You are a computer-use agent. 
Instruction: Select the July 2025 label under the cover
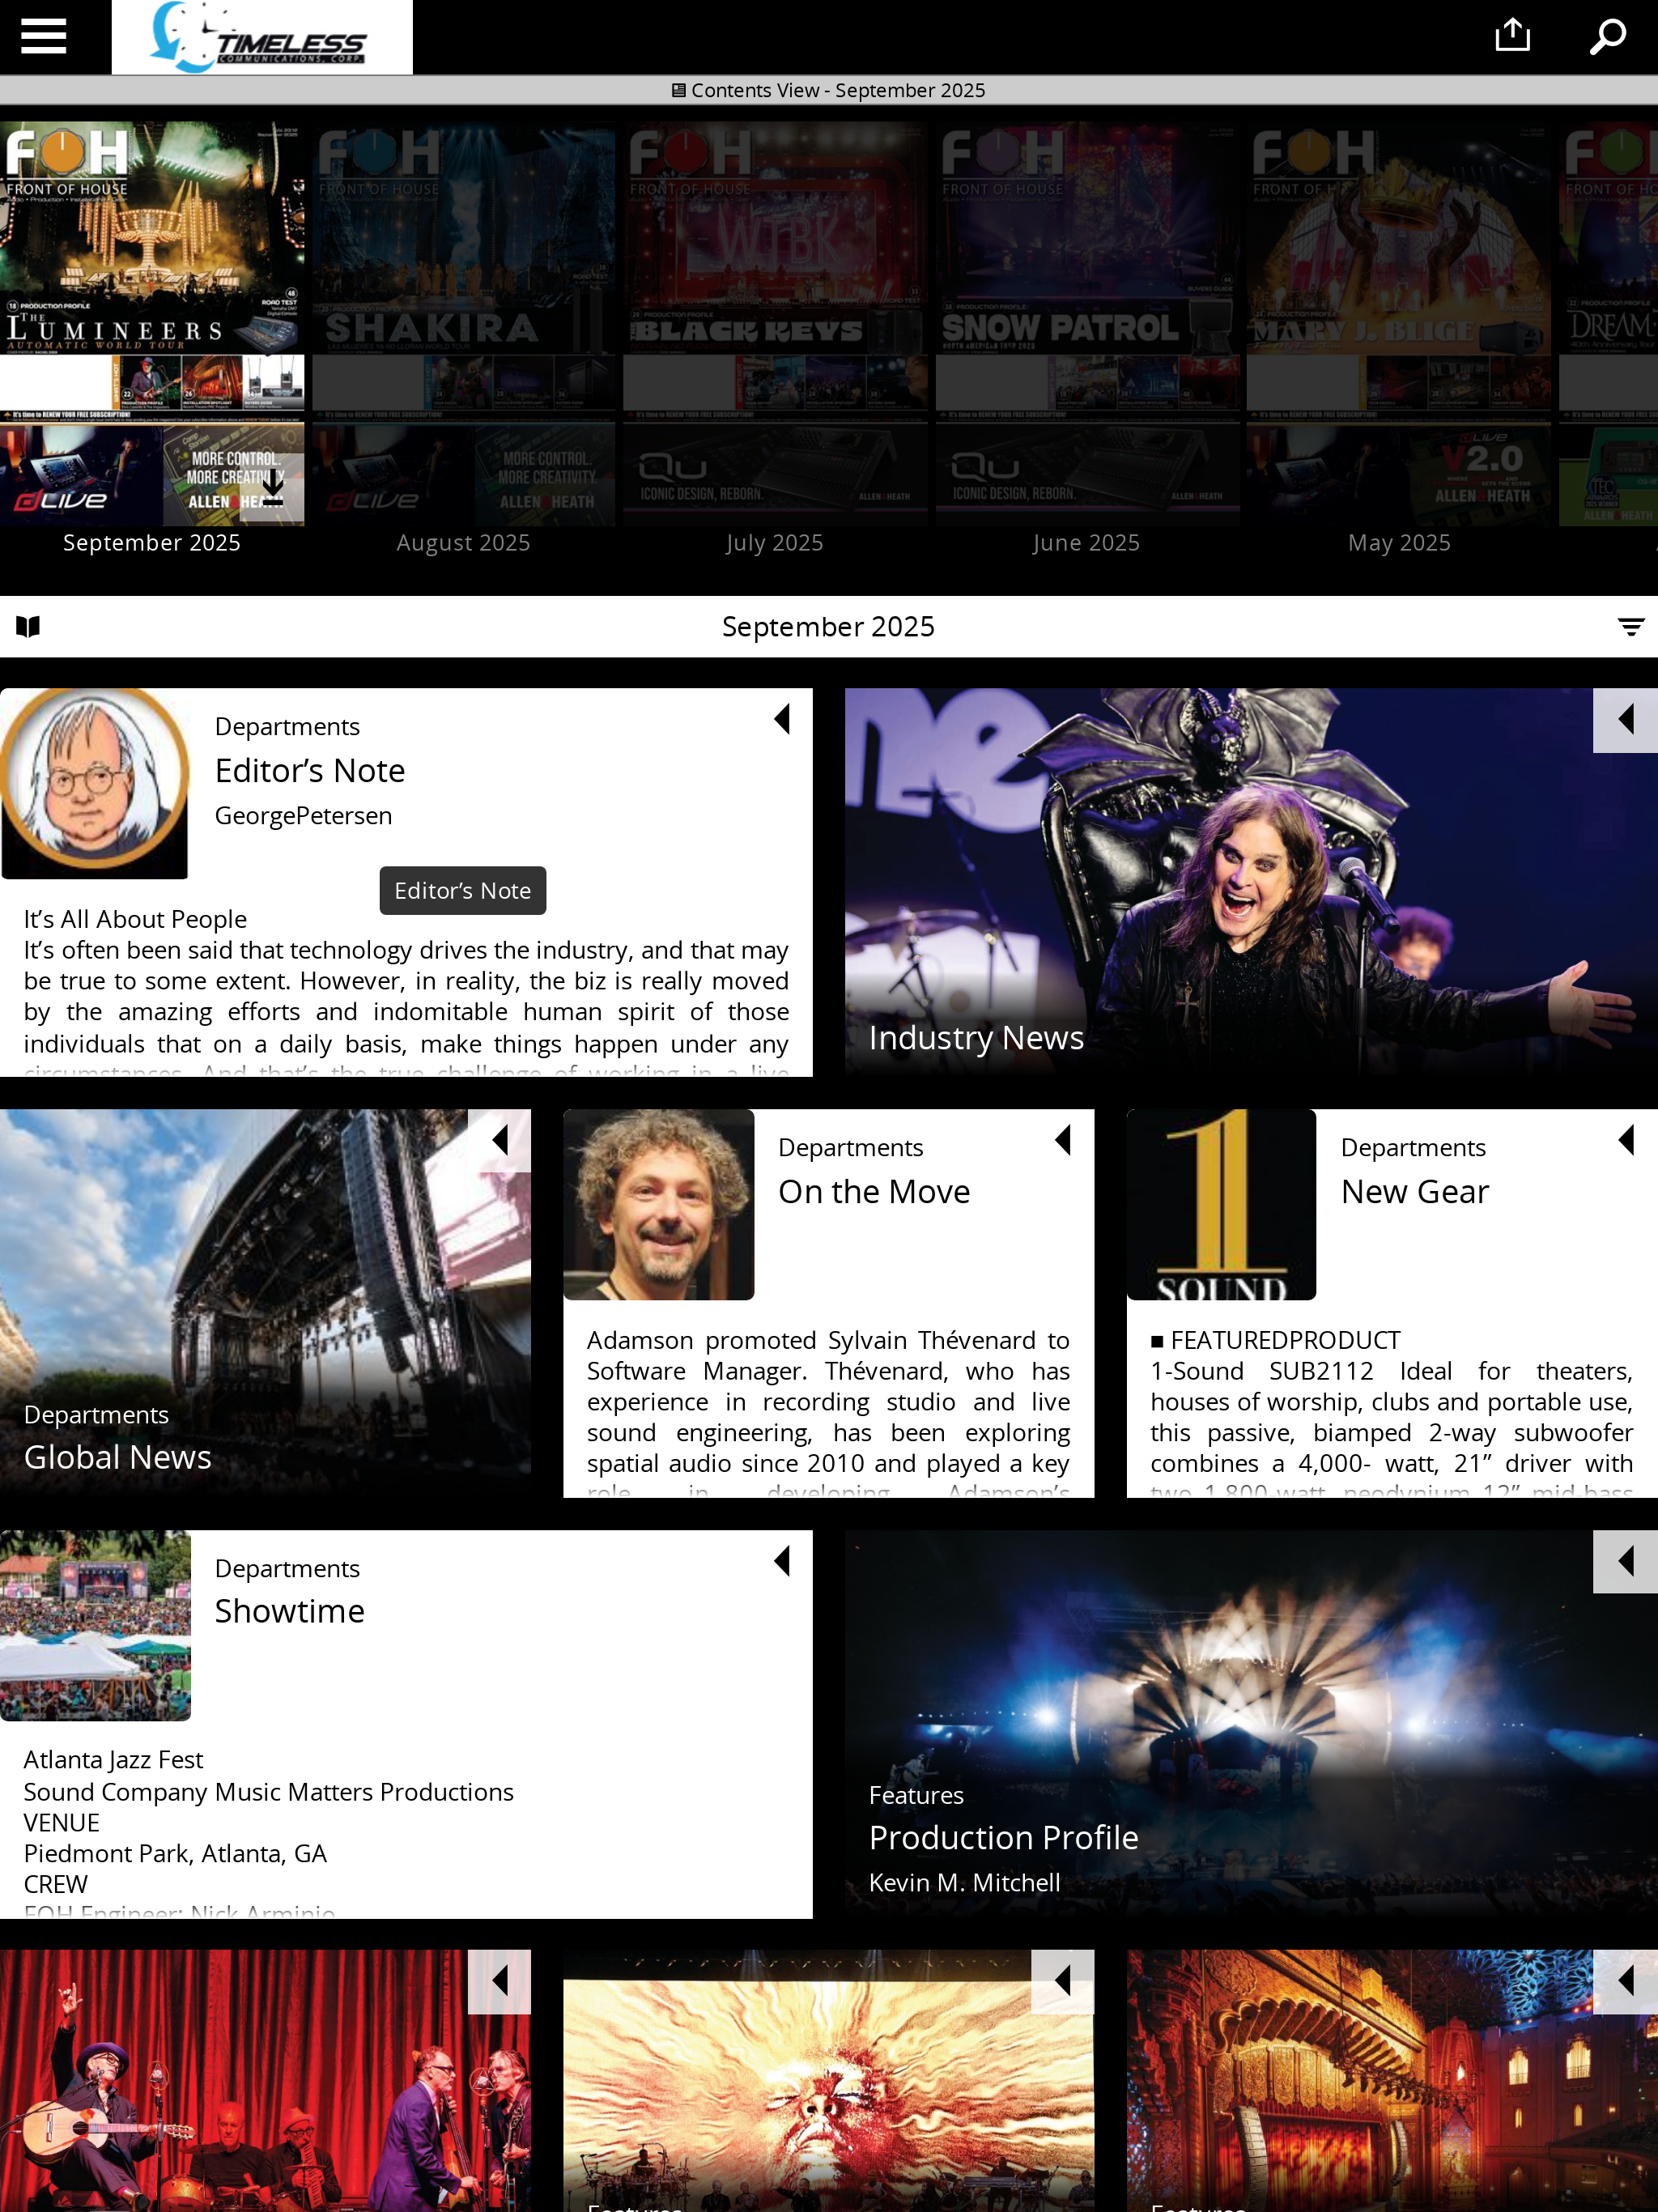774,543
